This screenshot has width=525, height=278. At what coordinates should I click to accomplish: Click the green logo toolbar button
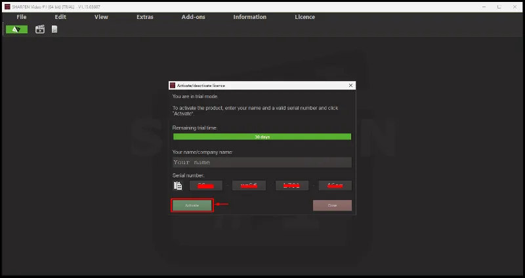17,29
